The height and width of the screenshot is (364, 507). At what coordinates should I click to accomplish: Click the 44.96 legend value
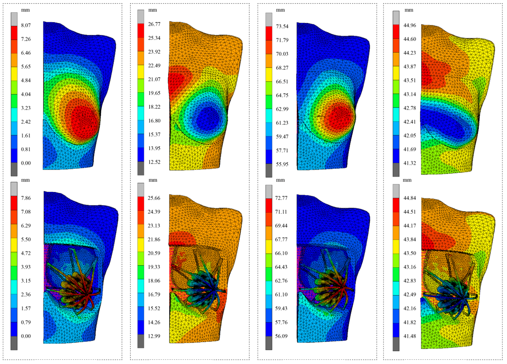point(410,25)
